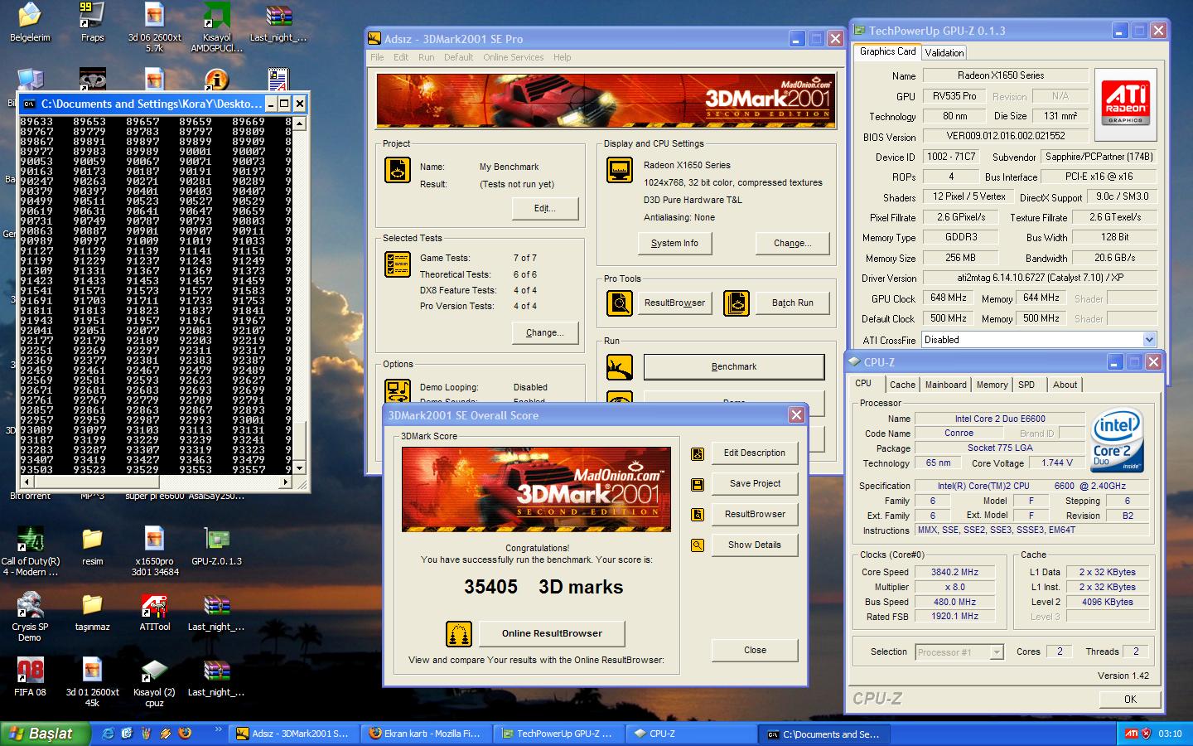1193x746 pixels.
Task: Launch the ATITool desktop shortcut
Action: click(154, 613)
